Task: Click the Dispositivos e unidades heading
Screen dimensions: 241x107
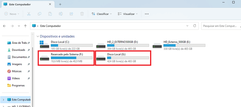Action: click(57, 36)
